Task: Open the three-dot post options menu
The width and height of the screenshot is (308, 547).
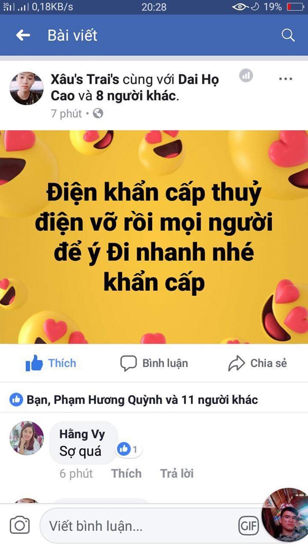Action: (x=286, y=79)
